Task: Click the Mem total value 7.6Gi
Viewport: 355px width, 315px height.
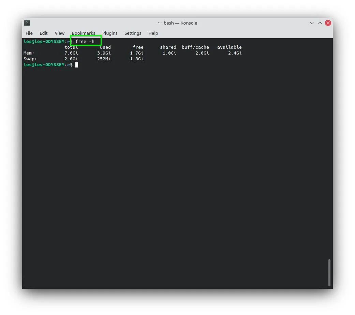Action: [x=71, y=53]
